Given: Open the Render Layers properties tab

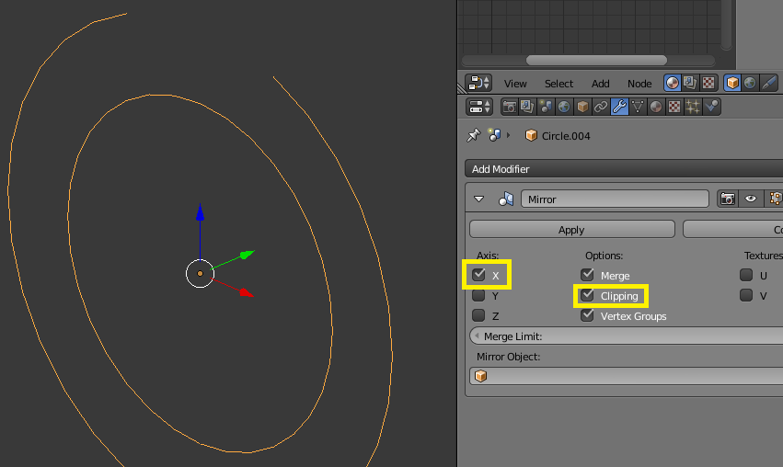Looking at the screenshot, I should pos(527,107).
